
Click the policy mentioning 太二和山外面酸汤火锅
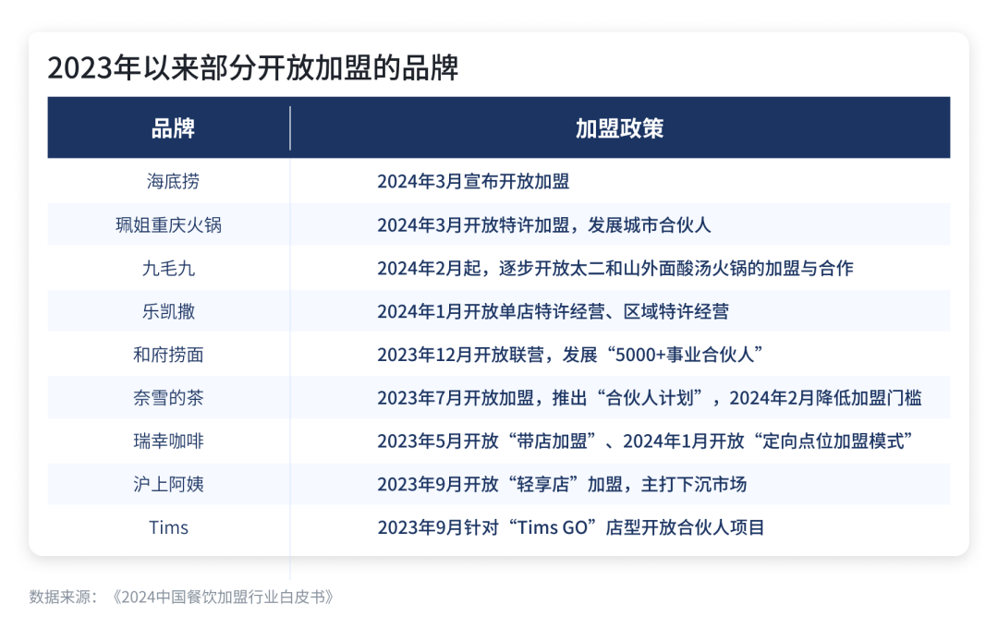point(615,268)
